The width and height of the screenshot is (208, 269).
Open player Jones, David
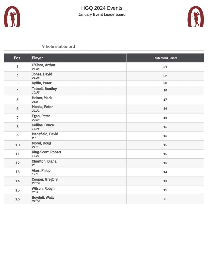42,74
